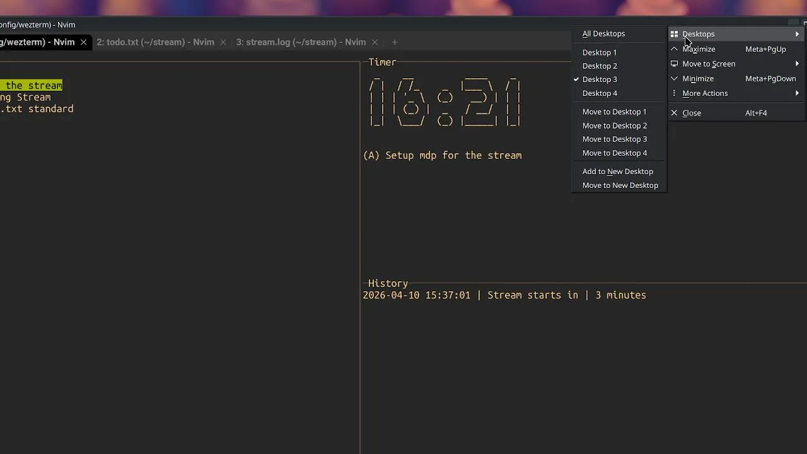The height and width of the screenshot is (454, 807).
Task: Expand the arrow beside Move to Screen
Action: coord(798,64)
